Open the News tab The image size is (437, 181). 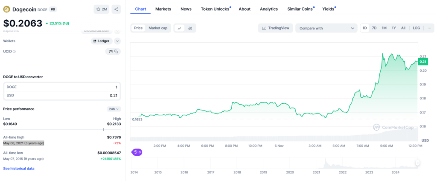(186, 9)
